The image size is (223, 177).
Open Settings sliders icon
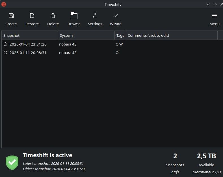95,16
